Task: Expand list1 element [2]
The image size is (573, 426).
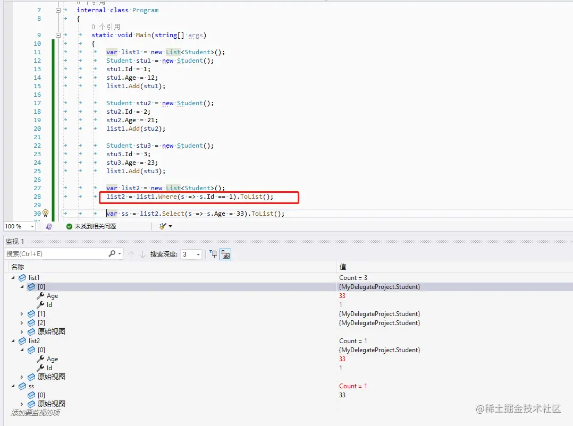Action: tap(22, 323)
